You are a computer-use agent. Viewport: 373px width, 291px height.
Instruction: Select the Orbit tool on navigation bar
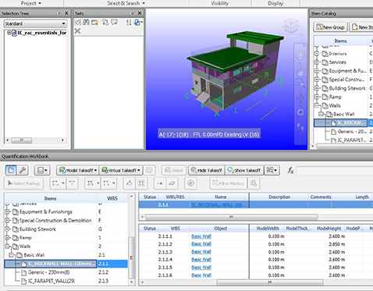[x=300, y=98]
